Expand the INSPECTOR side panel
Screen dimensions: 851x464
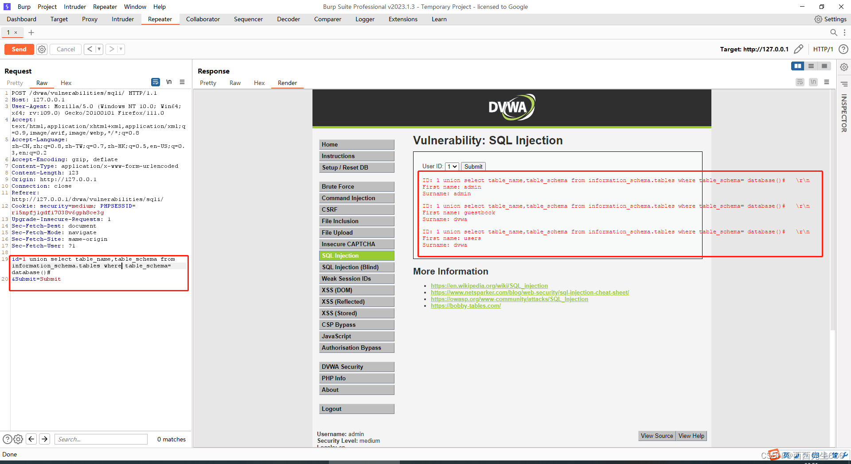844,113
